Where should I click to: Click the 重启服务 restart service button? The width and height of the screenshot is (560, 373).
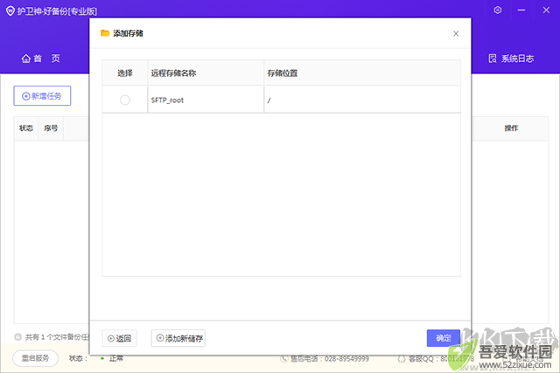tap(35, 358)
